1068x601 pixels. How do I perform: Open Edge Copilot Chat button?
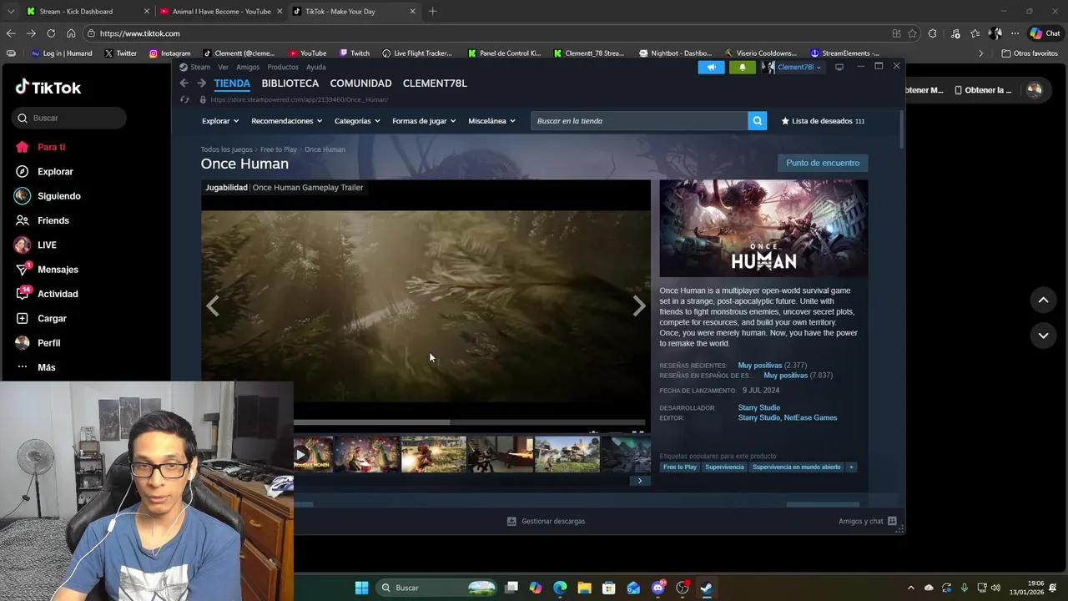point(1045,33)
